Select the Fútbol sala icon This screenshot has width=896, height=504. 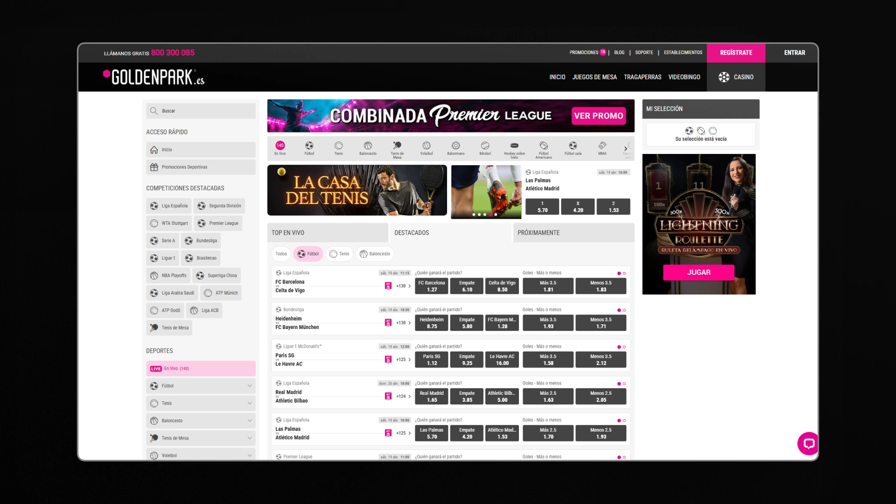573,148
